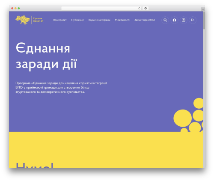Click the dark circular button beside address bar
The width and height of the screenshot is (214, 181).
point(146,8)
